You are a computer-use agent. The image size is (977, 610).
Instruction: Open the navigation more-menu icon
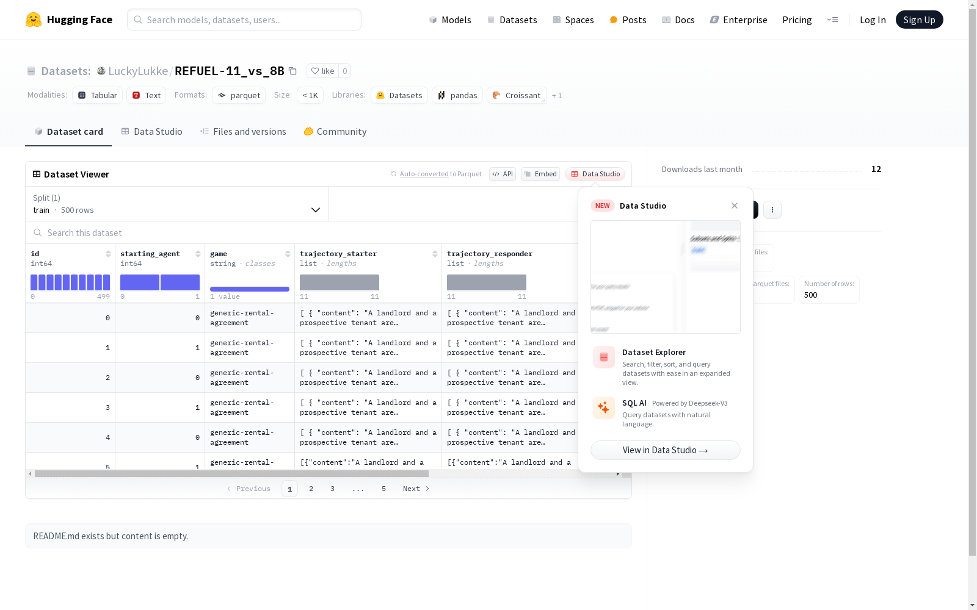pos(832,20)
